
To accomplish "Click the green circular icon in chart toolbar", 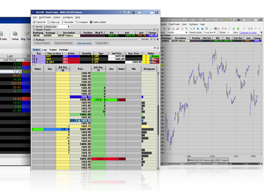I will pyautogui.click(x=238, y=28).
